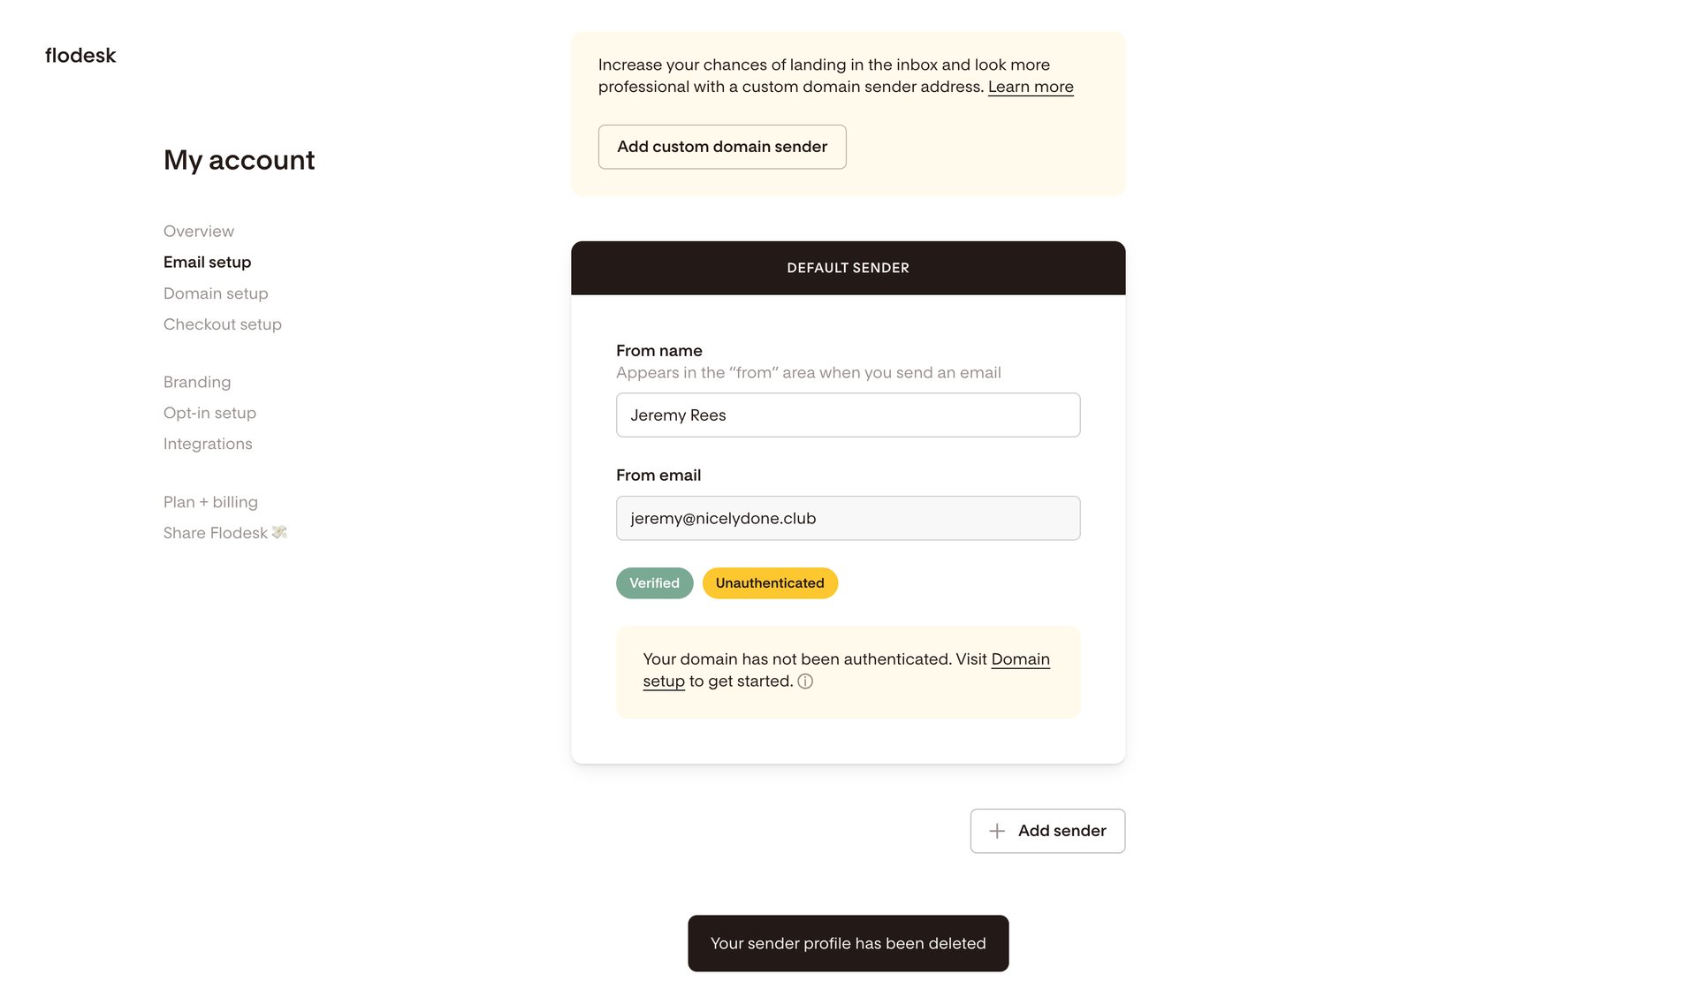Open the Integrations section
Image resolution: width=1697 pixels, height=997 pixels.
pyautogui.click(x=208, y=443)
